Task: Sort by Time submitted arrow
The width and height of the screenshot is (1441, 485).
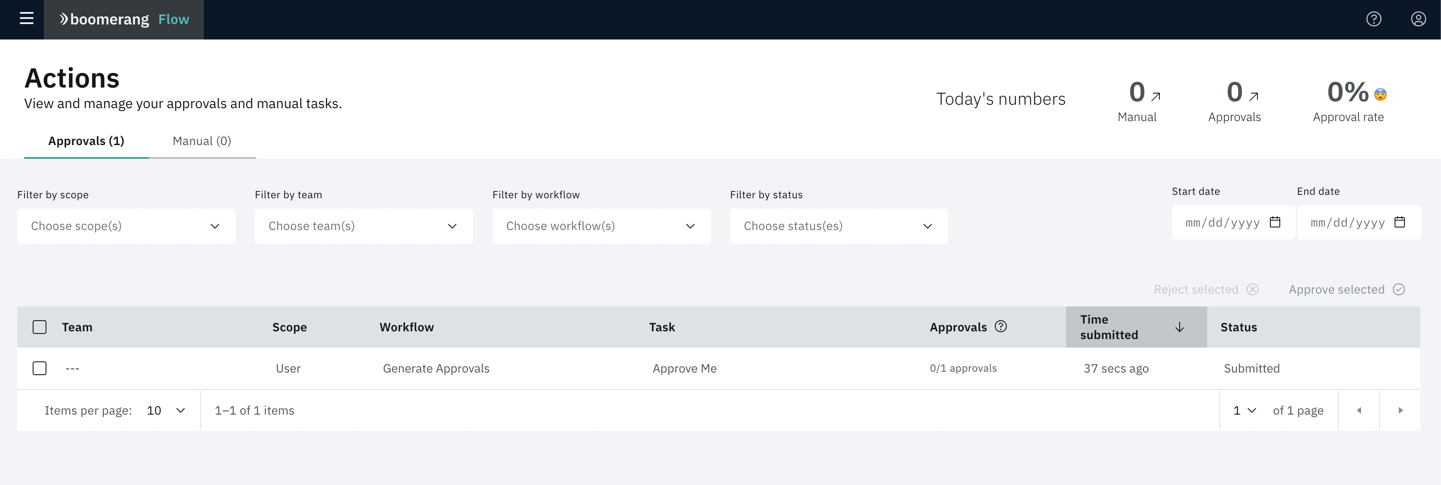Action: (1179, 327)
